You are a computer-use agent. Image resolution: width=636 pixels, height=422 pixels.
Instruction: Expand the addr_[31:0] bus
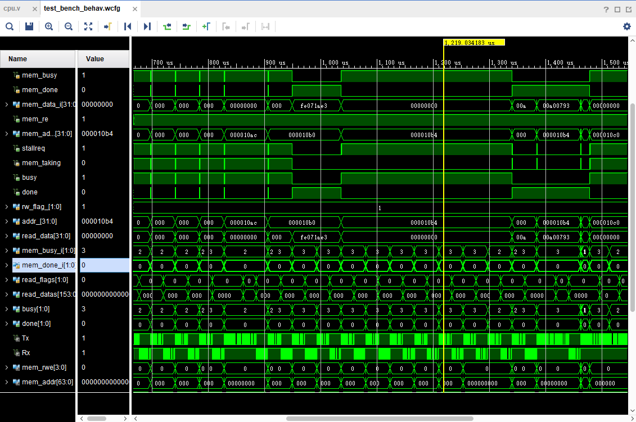(x=7, y=221)
